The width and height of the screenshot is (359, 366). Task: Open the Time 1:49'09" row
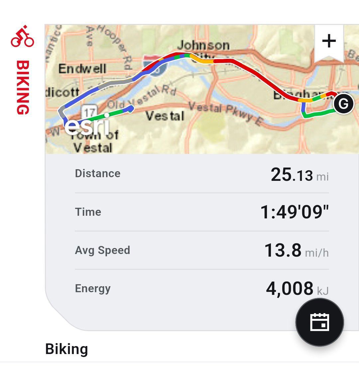point(202,212)
